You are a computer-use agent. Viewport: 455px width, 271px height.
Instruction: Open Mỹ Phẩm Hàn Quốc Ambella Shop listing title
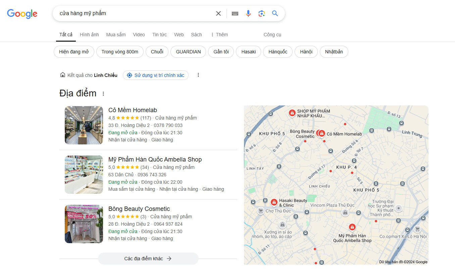pyautogui.click(x=155, y=160)
